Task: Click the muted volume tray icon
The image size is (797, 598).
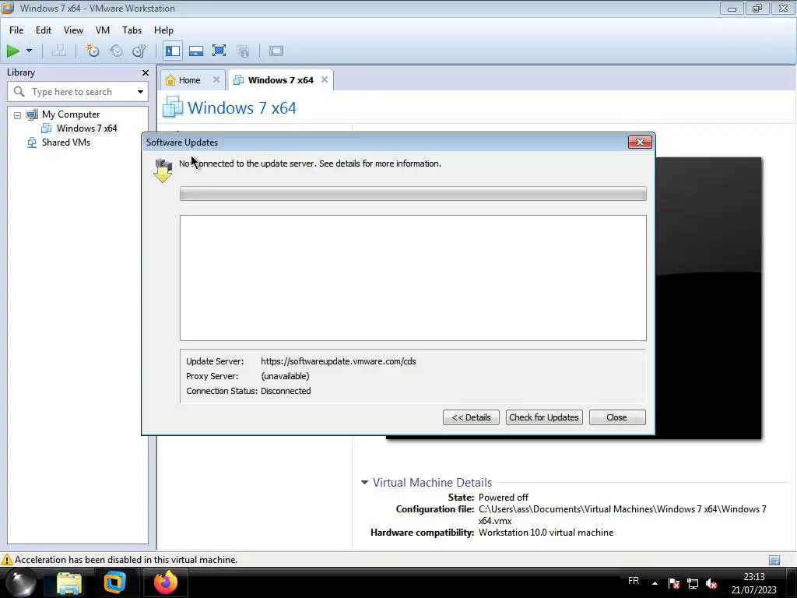Action: coord(711,583)
